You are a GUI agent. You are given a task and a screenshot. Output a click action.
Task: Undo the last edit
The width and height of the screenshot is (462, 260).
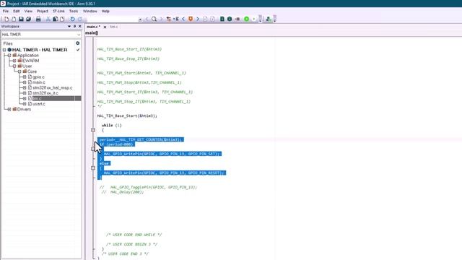pos(72,19)
